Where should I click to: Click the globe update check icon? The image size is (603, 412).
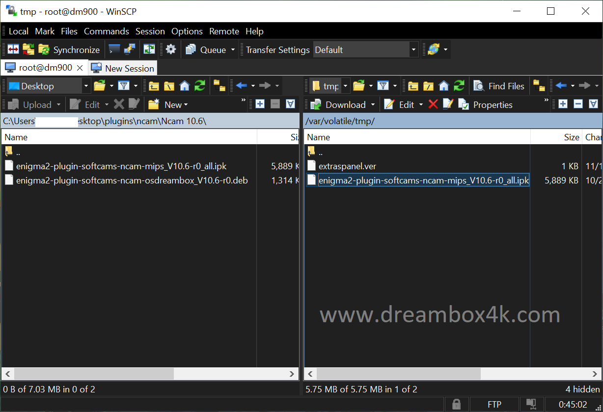click(433, 50)
